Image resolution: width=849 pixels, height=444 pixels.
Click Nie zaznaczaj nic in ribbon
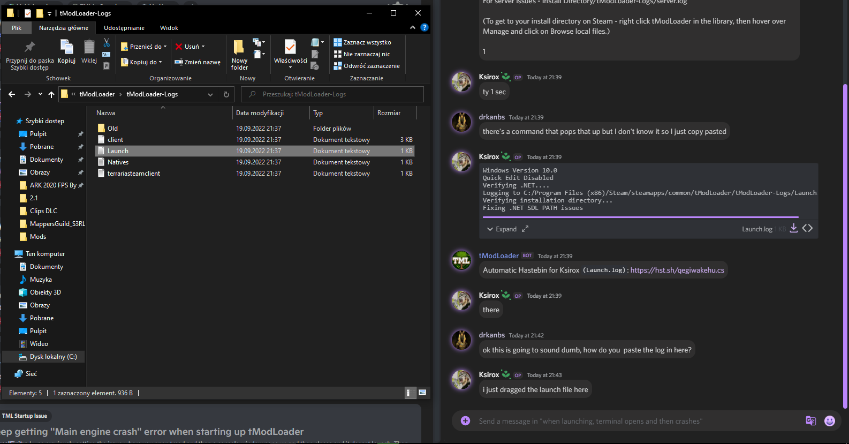(362, 54)
